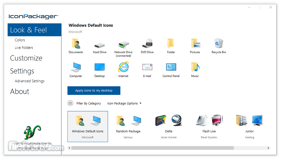Click the Filter By Category label

coord(89,104)
